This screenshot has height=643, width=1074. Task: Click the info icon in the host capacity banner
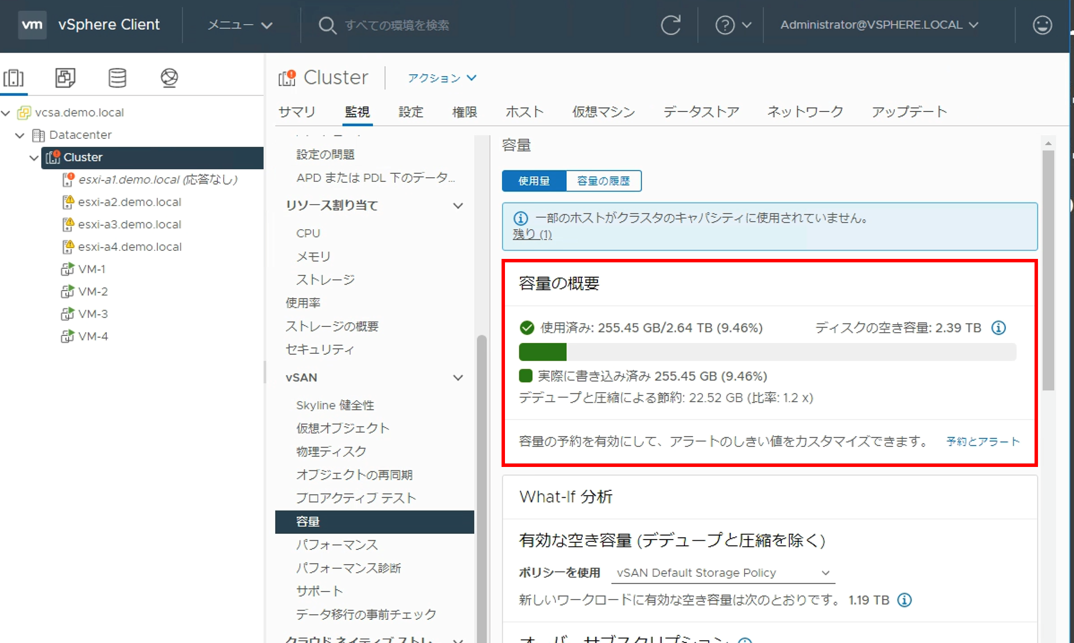pyautogui.click(x=520, y=218)
